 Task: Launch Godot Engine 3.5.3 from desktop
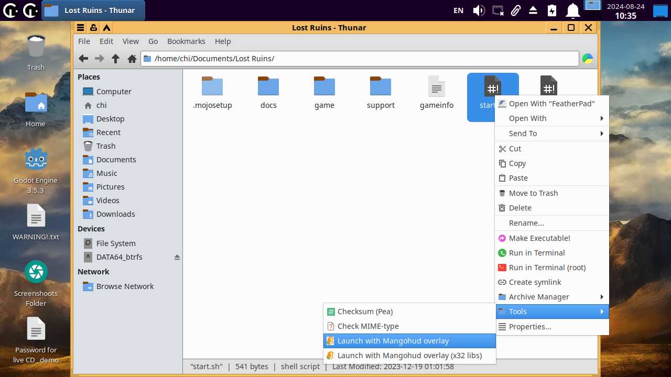(x=36, y=171)
